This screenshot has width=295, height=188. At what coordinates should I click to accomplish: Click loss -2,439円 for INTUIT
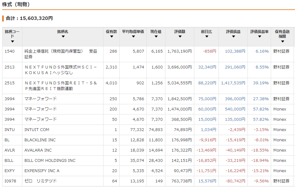tap(237, 130)
